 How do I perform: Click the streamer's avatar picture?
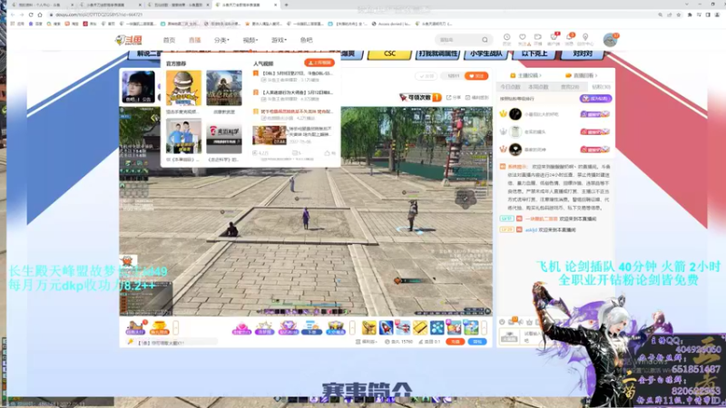138,86
